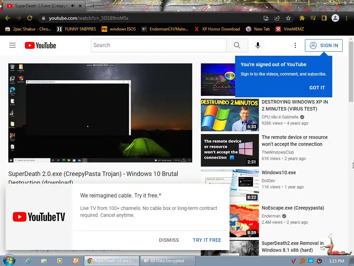Open the New Tab bookmark
This screenshot has height=266, width=354.
(x=258, y=29)
